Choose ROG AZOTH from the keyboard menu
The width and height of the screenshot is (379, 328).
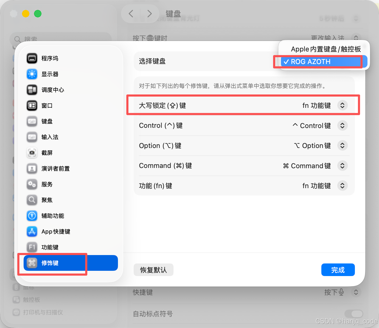click(324, 62)
